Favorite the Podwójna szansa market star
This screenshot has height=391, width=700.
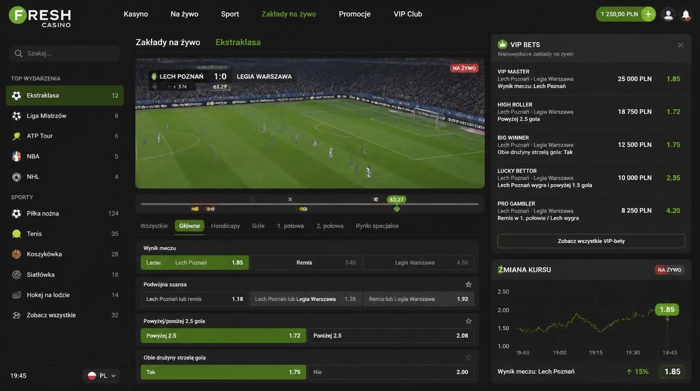pyautogui.click(x=469, y=284)
